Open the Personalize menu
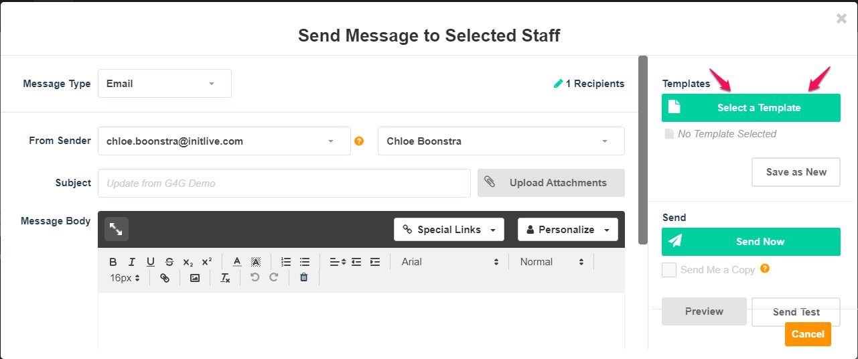This screenshot has height=359, width=858. [x=568, y=230]
